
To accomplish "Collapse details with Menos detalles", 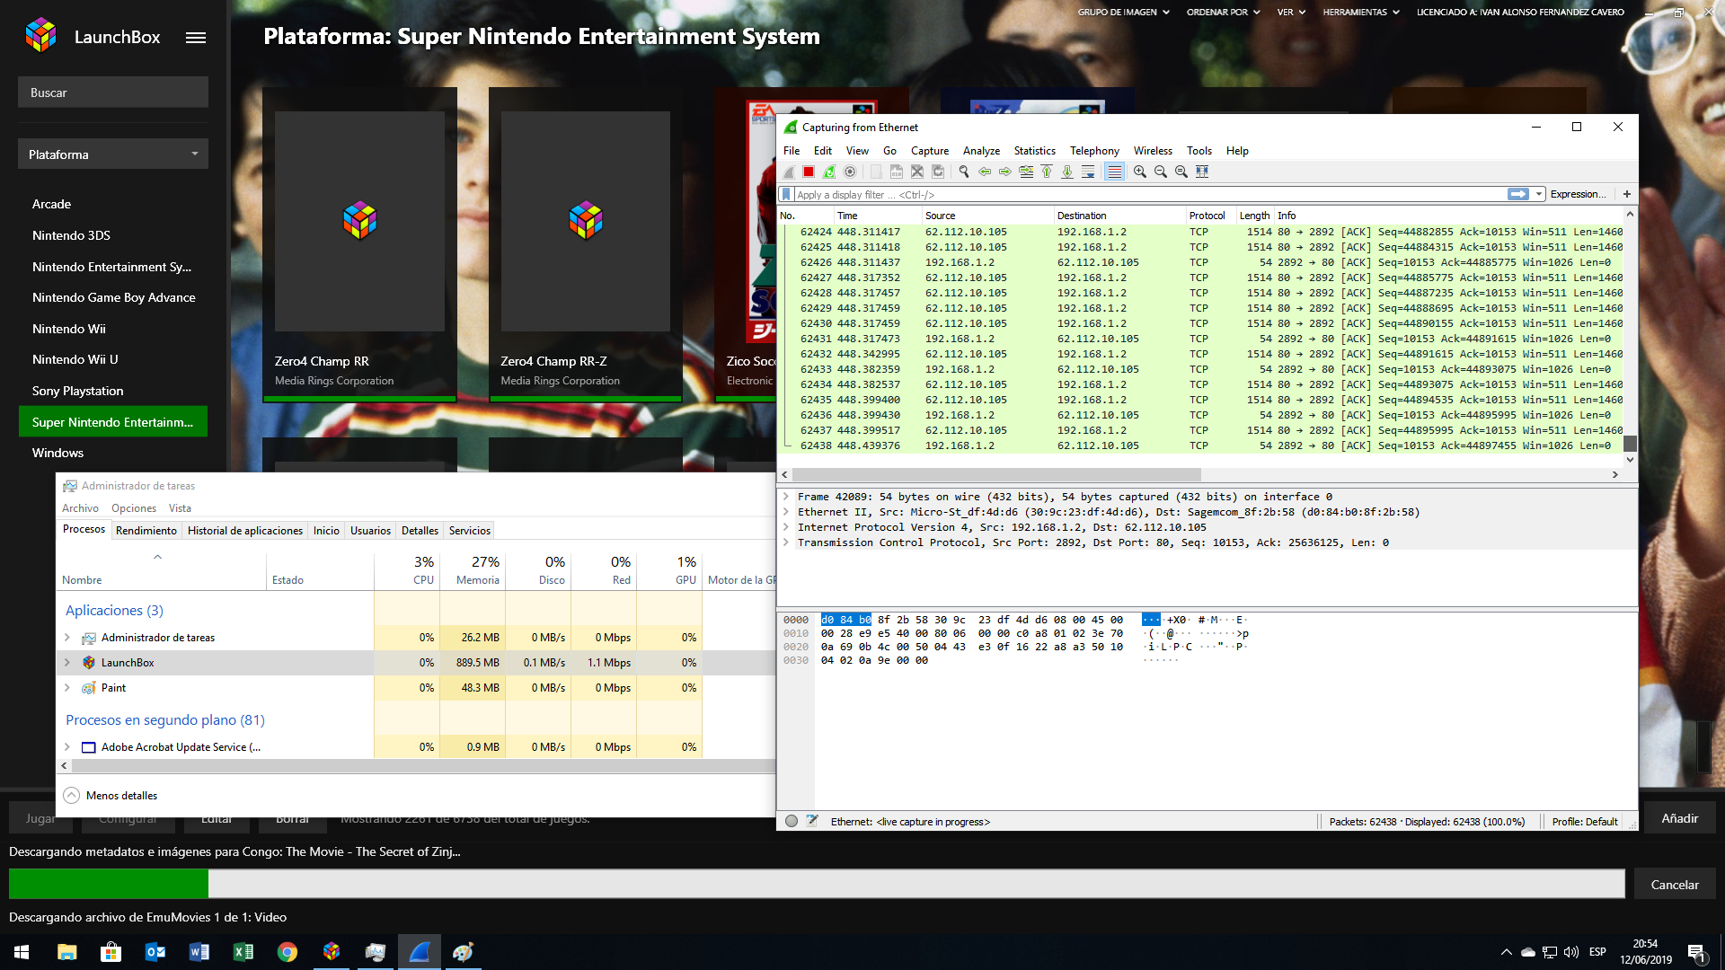I will coord(111,796).
